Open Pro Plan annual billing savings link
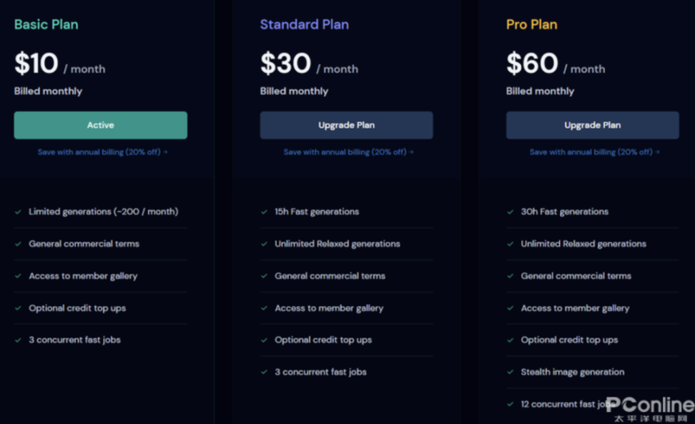The height and width of the screenshot is (424, 695). [594, 152]
